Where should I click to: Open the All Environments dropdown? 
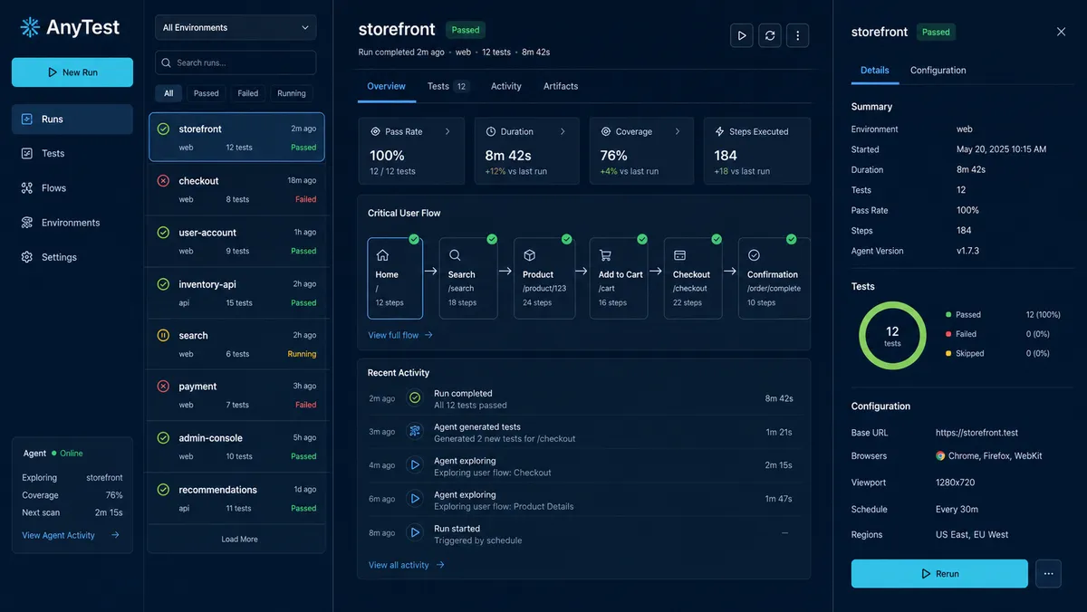(236, 28)
